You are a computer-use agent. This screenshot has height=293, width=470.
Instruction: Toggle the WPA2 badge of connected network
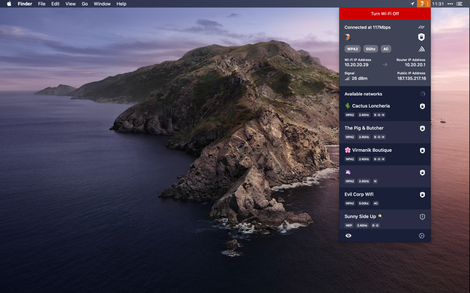[x=352, y=49]
